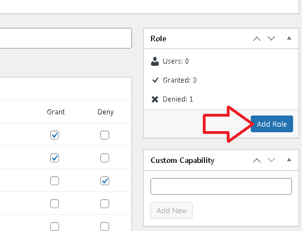Move the Custom Capability panel up
This screenshot has height=231, width=302.
[x=257, y=160]
